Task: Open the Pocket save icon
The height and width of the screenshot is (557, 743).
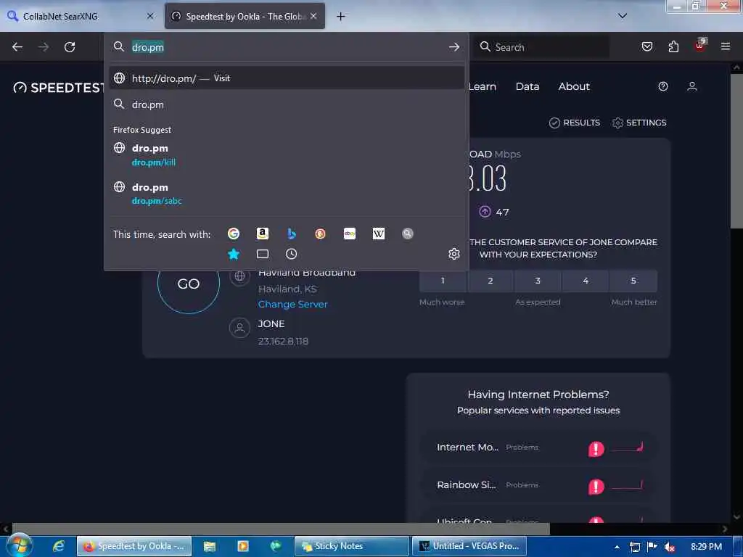Action: click(646, 46)
